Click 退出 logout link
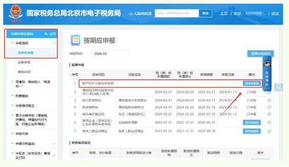Viewport: 289px width, 167px height. (275, 14)
